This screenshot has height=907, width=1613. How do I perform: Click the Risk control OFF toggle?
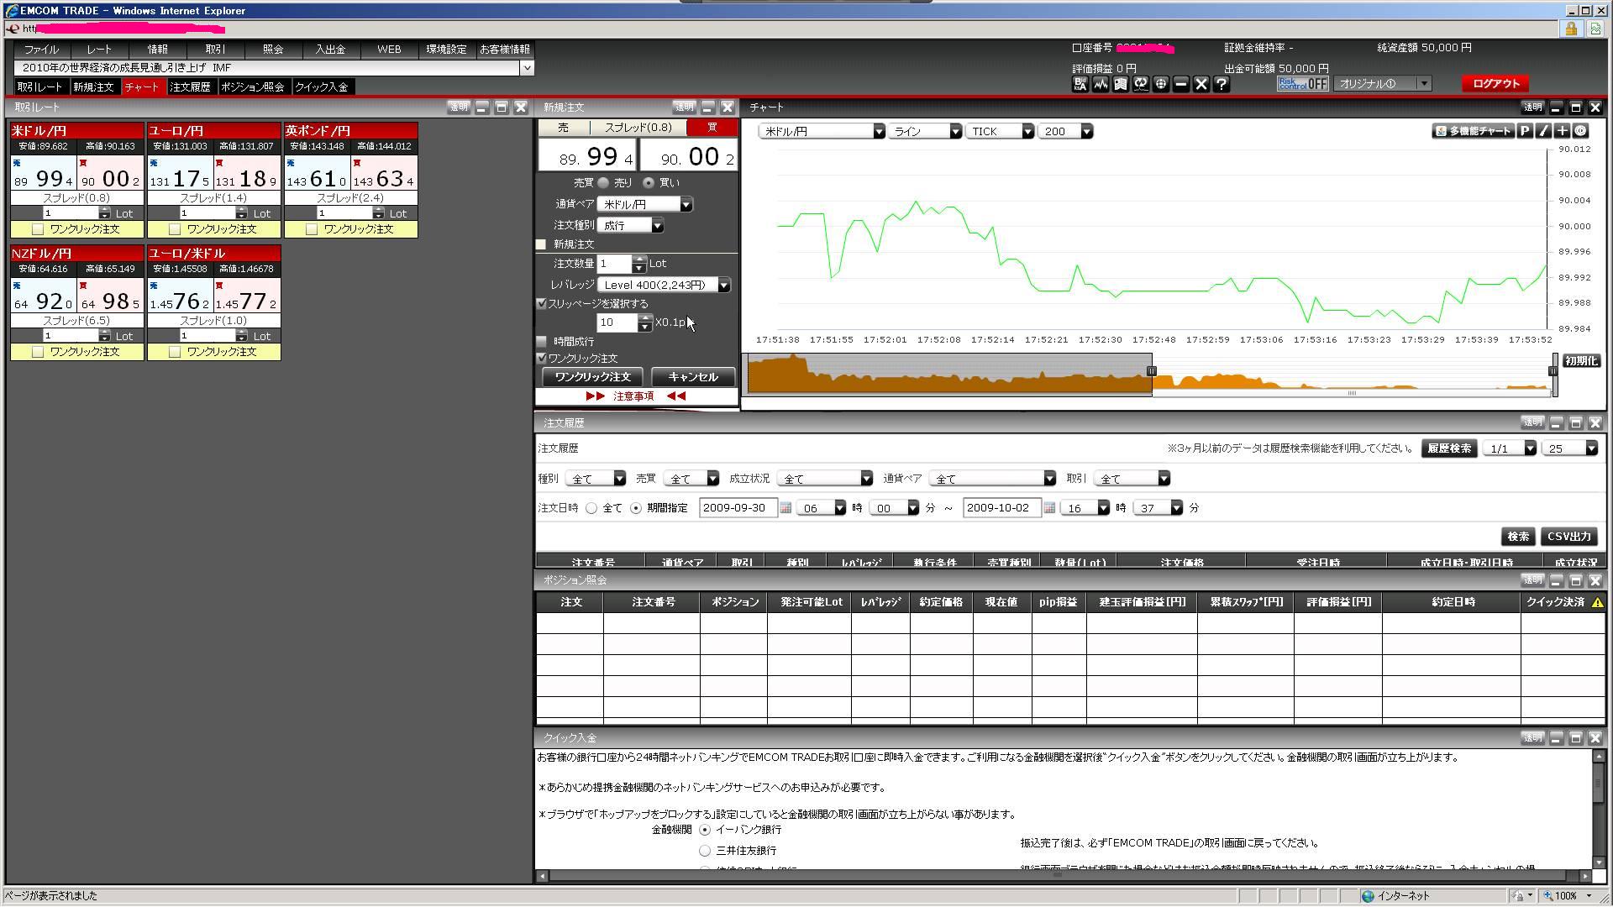[x=1302, y=84]
